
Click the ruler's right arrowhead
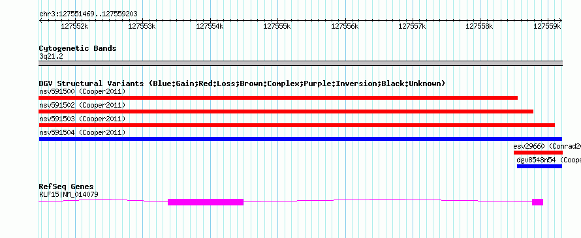(x=560, y=21)
